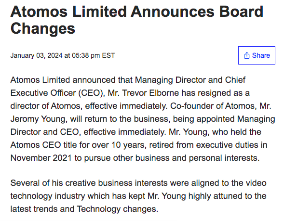Click the '05:38 pm EST' time text
The height and width of the screenshot is (221, 284).
point(94,55)
